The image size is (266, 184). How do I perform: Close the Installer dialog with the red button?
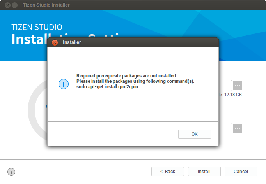[x=55, y=42]
